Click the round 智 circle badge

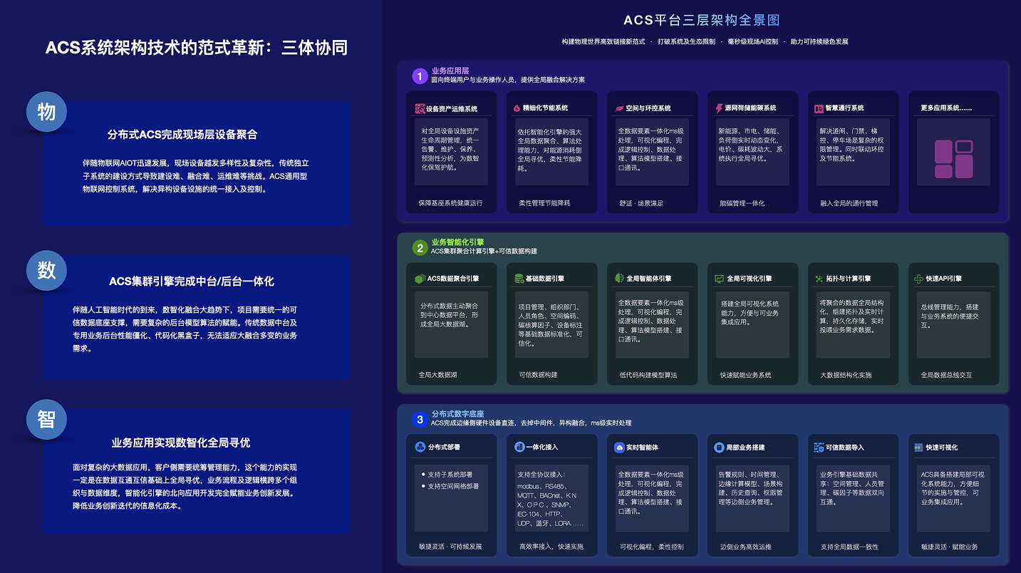[x=47, y=419]
